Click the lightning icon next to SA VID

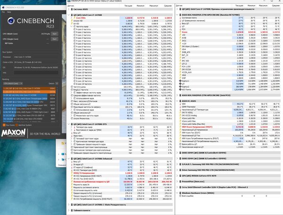[x=72, y=24]
